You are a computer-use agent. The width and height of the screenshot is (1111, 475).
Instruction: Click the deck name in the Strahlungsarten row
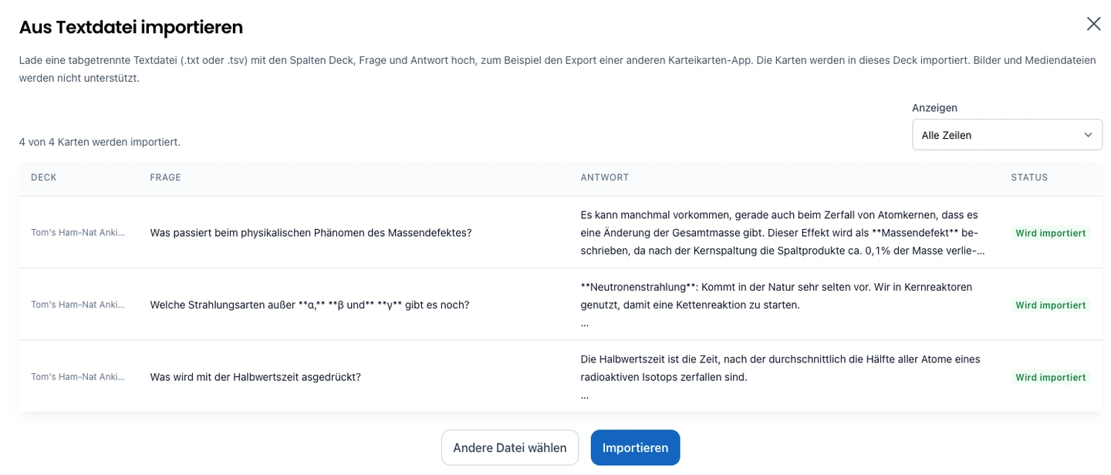click(x=78, y=305)
